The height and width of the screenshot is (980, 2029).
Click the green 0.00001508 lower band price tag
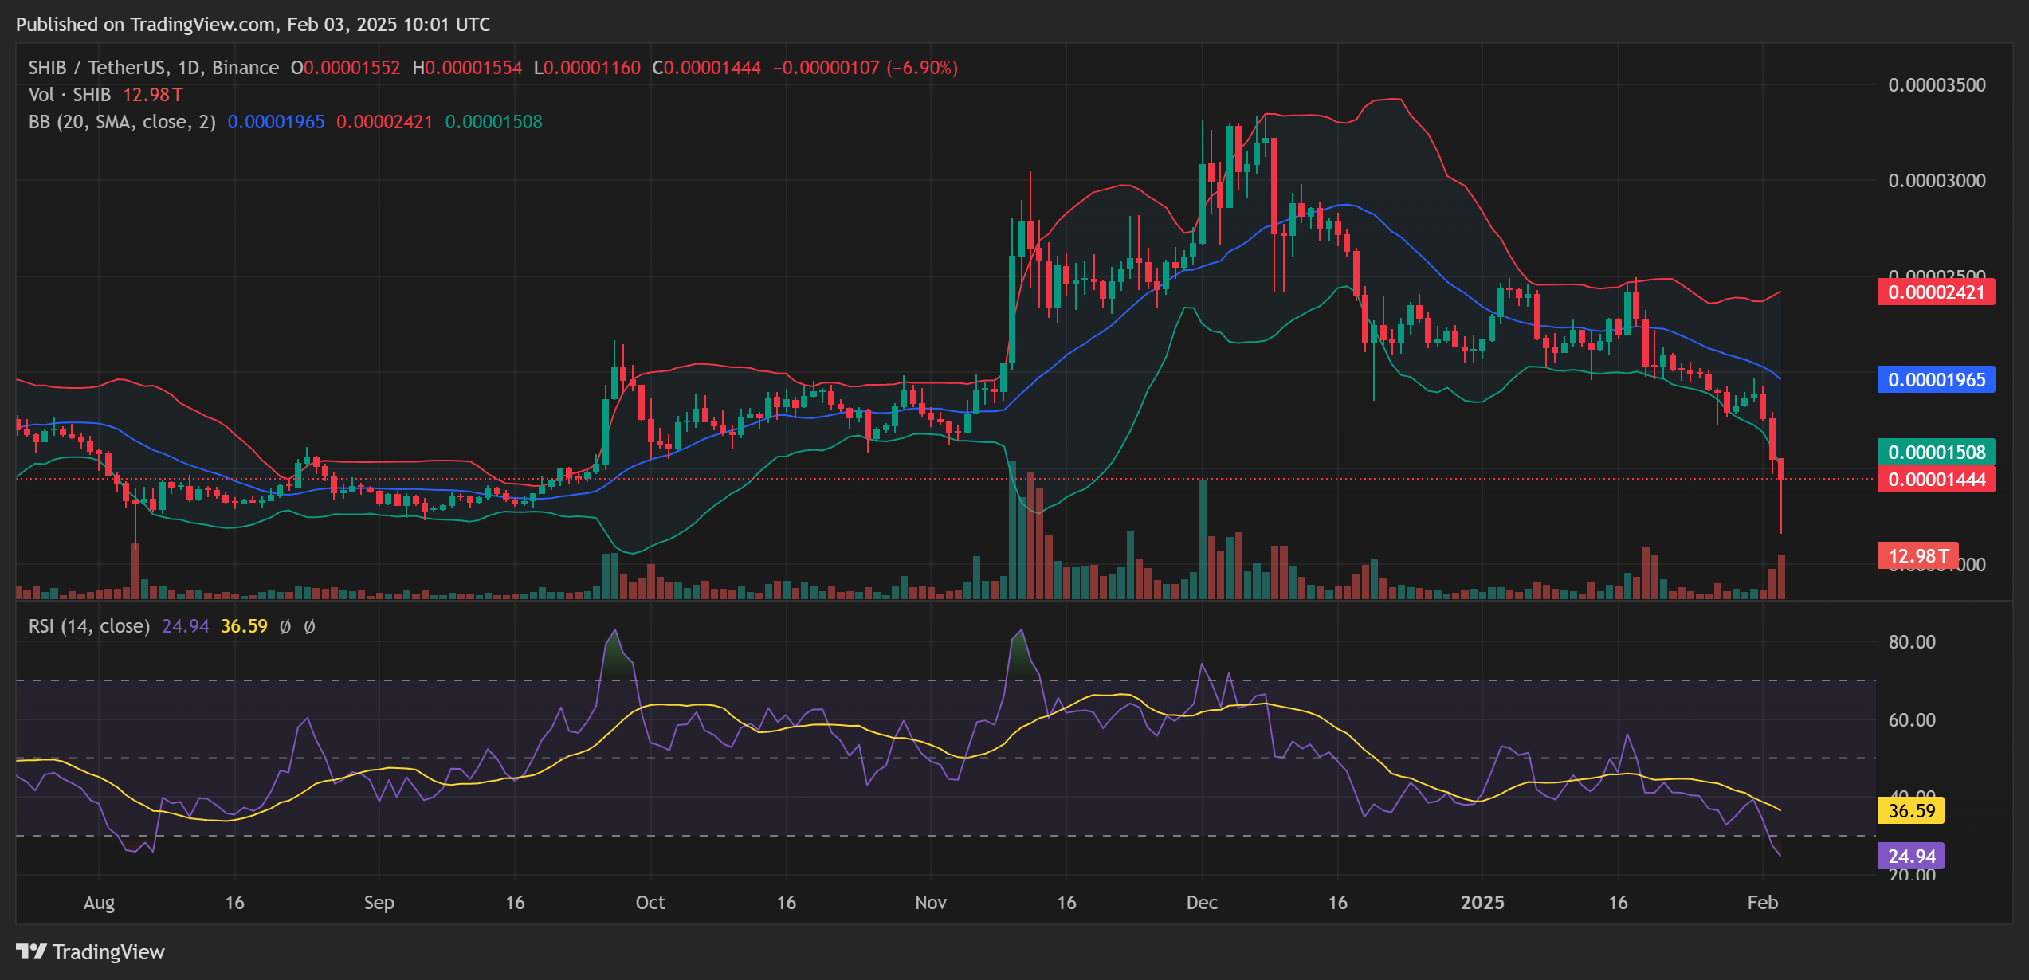pos(1936,452)
